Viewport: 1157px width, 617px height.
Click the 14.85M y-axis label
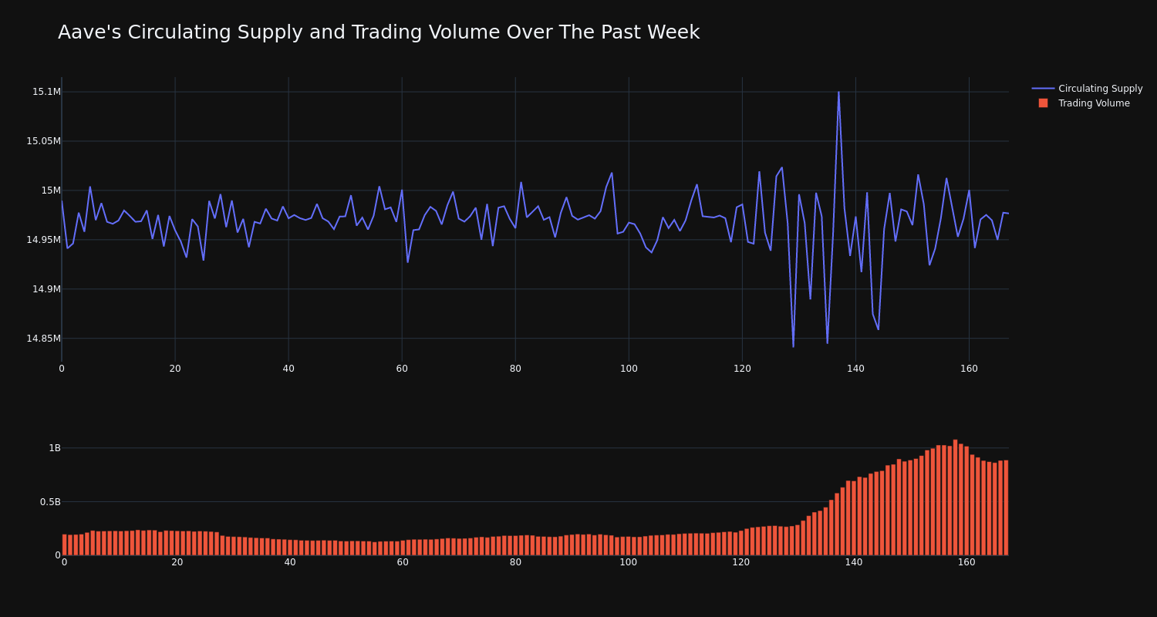(43, 339)
